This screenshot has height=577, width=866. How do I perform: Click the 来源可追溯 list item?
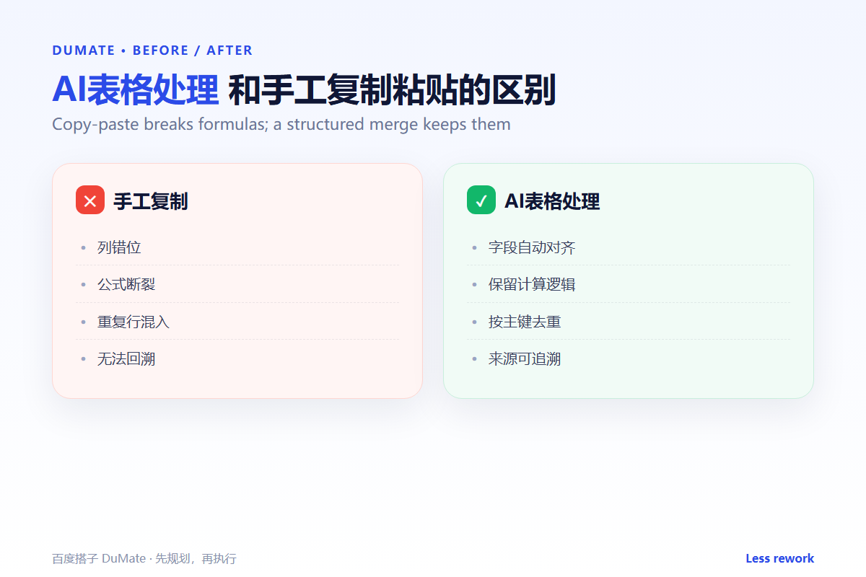click(629, 358)
